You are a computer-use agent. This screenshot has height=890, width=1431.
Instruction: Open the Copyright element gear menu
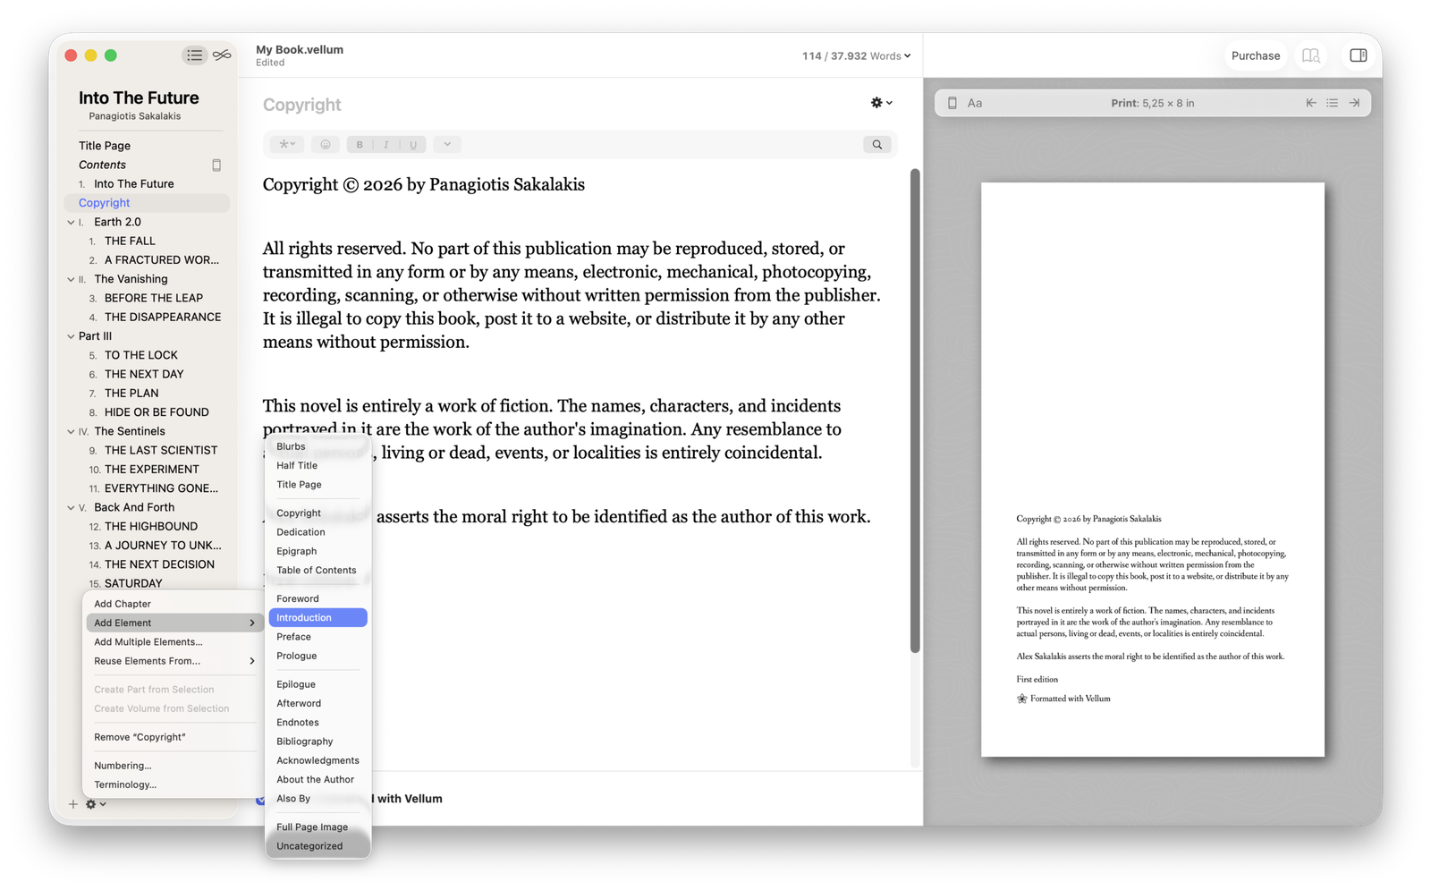[882, 103]
